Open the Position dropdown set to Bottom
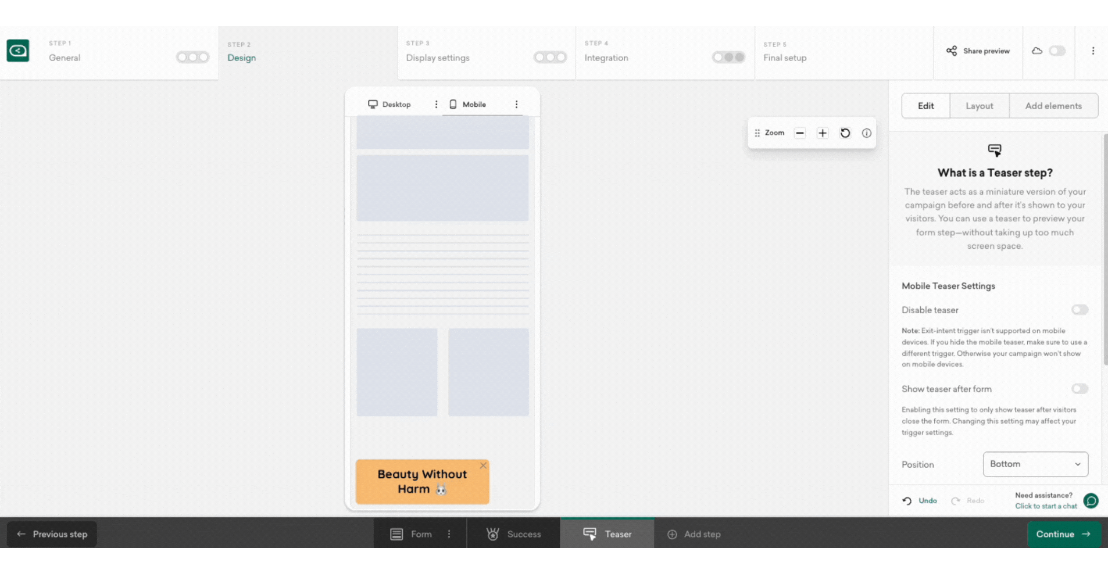1108x573 pixels. (1035, 464)
